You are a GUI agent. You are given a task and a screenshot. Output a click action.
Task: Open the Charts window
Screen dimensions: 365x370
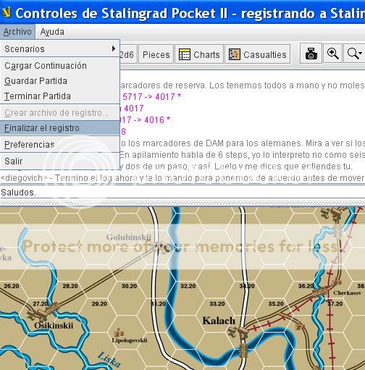coord(199,54)
